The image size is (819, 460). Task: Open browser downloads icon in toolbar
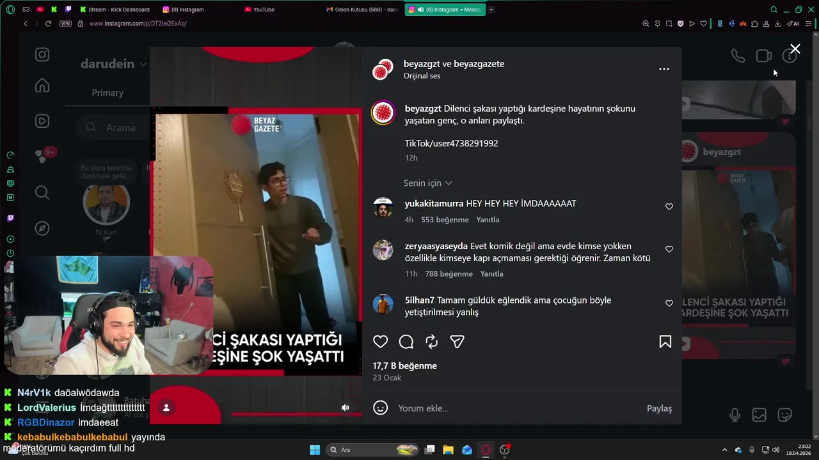point(778,24)
